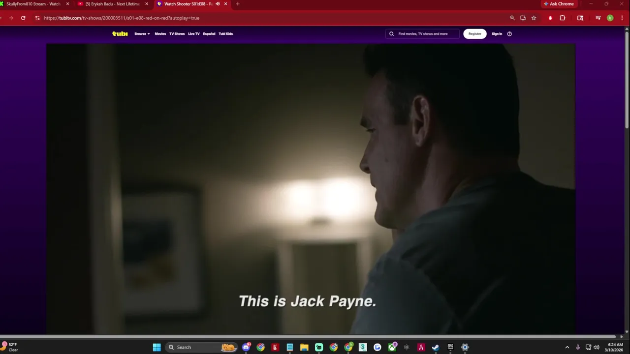The image size is (630, 354).
Task: Show hidden system tray icons chevron
Action: tap(567, 347)
